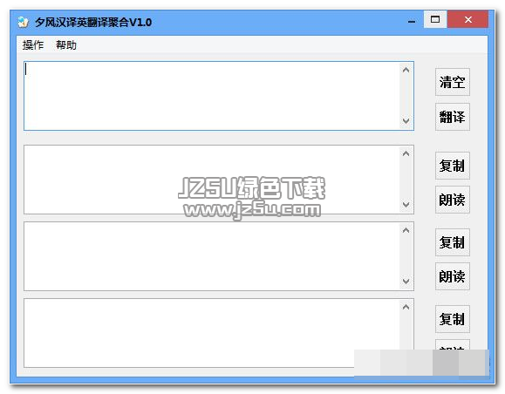Copy the first translation result with 复制

click(x=453, y=166)
